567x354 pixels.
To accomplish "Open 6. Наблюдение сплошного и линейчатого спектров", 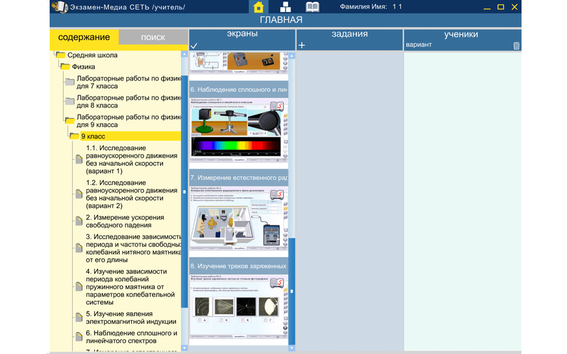I will [131, 337].
